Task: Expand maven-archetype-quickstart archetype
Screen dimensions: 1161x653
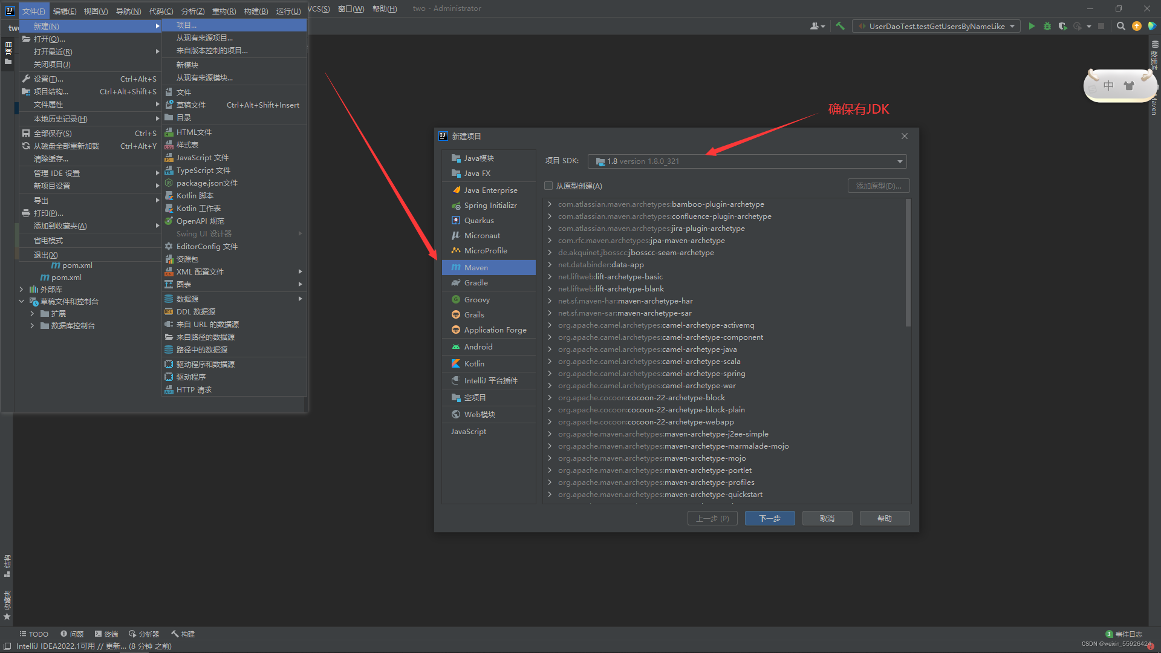Action: (x=550, y=494)
